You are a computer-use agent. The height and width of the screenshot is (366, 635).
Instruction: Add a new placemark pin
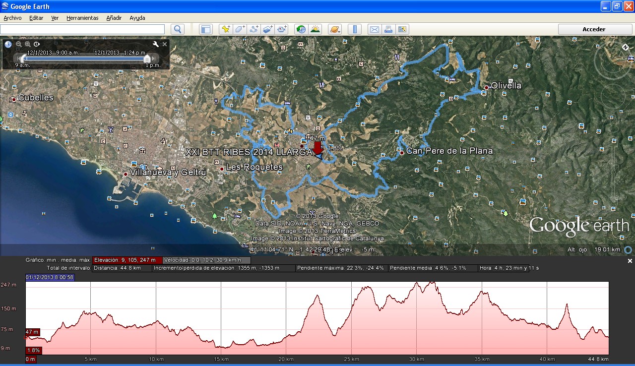click(x=226, y=29)
